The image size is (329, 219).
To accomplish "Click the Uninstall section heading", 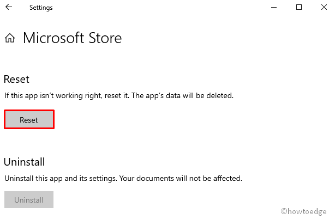I will click(25, 162).
